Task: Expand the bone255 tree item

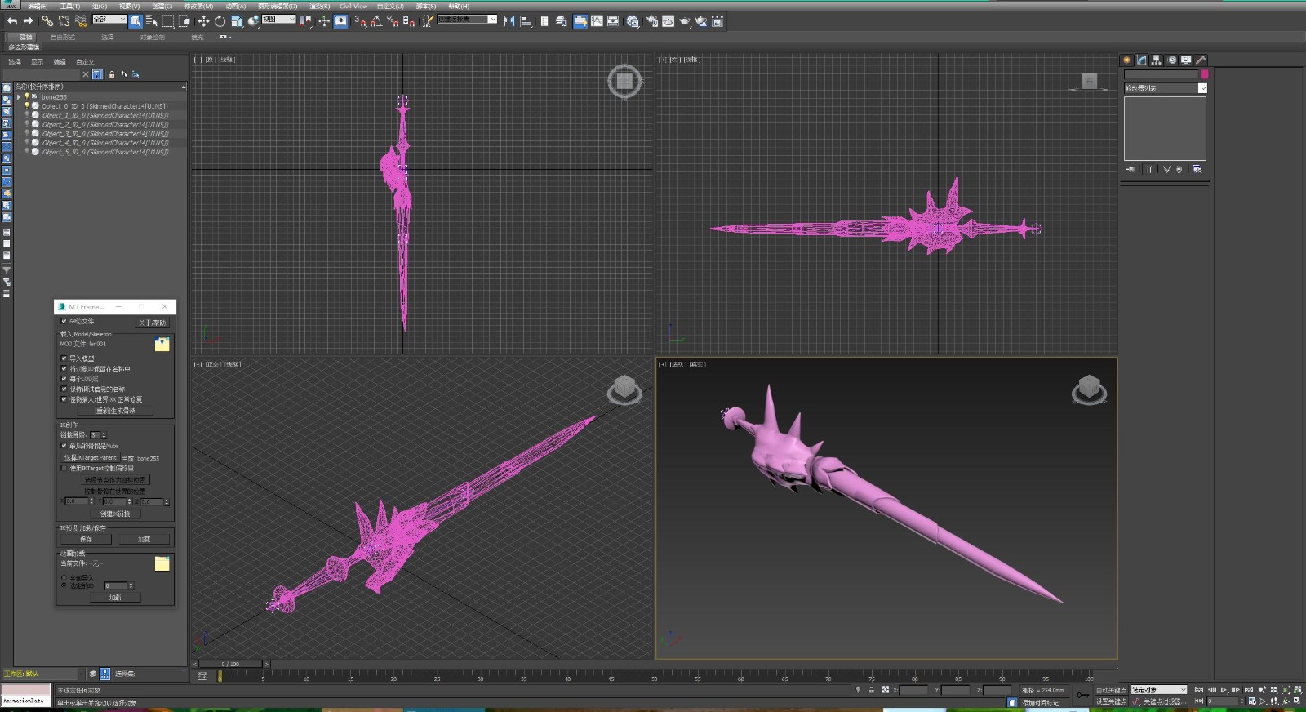Action: tap(19, 97)
